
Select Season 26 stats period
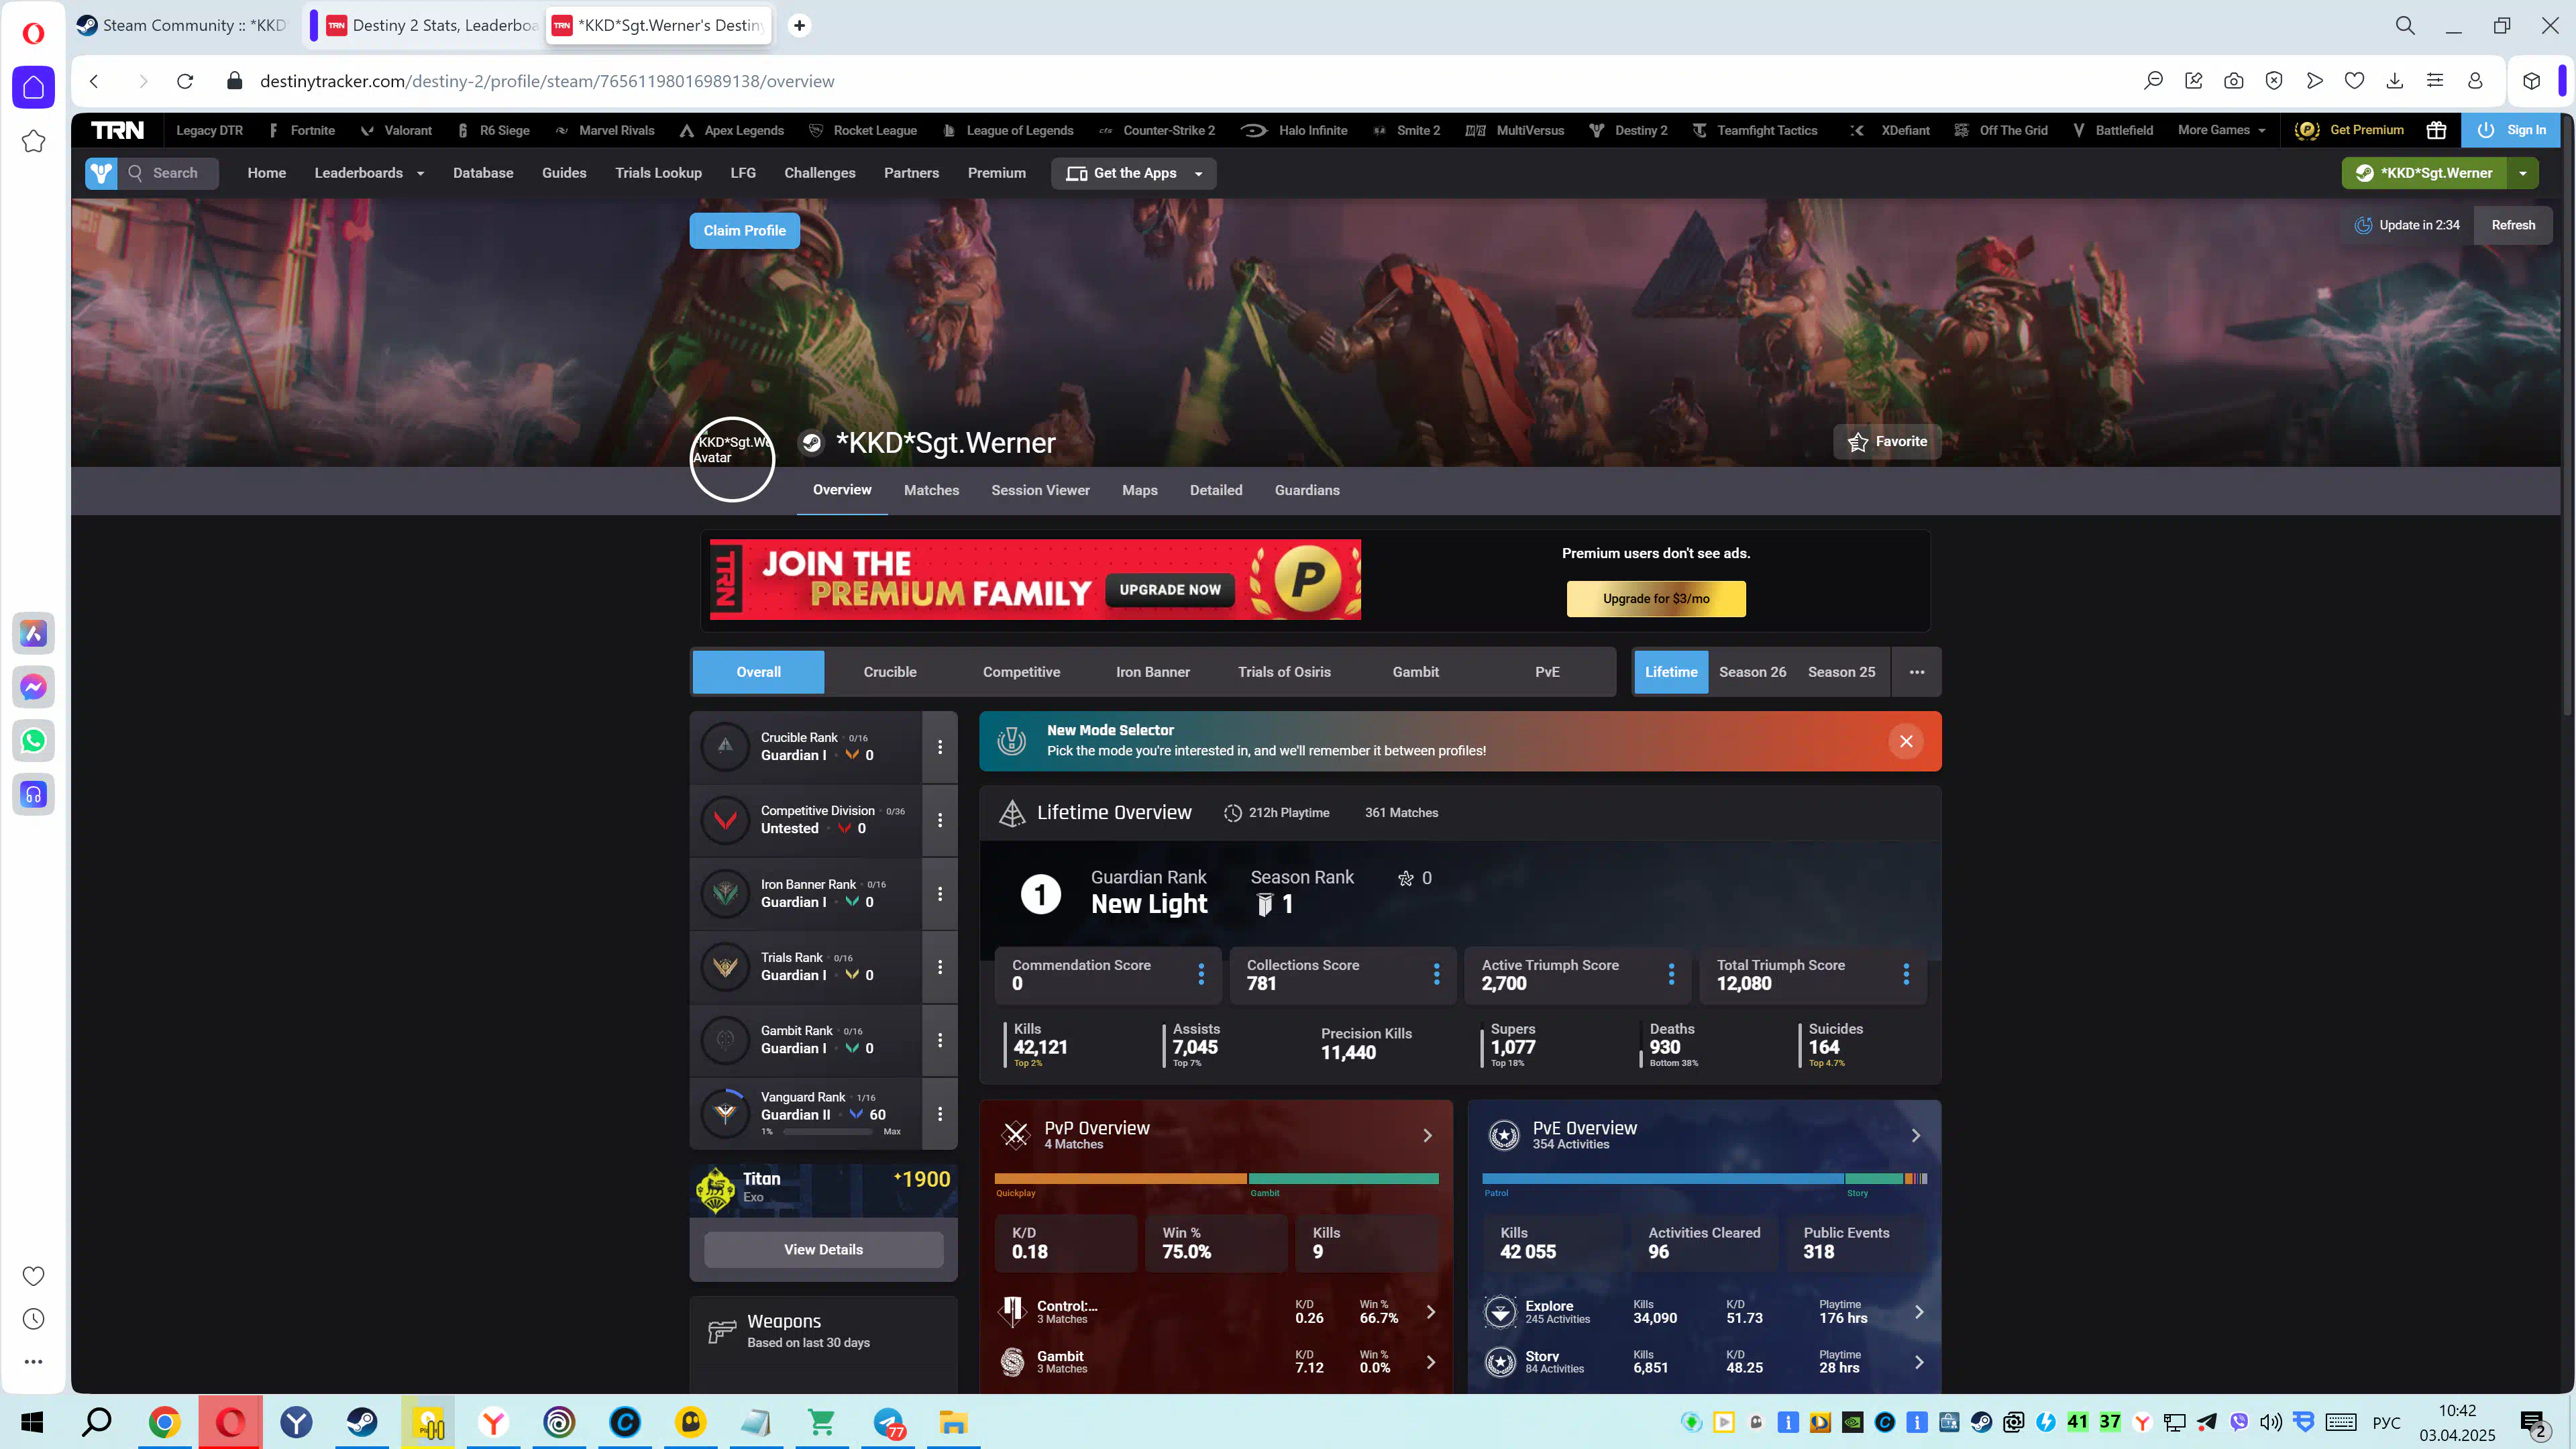coord(1752,672)
